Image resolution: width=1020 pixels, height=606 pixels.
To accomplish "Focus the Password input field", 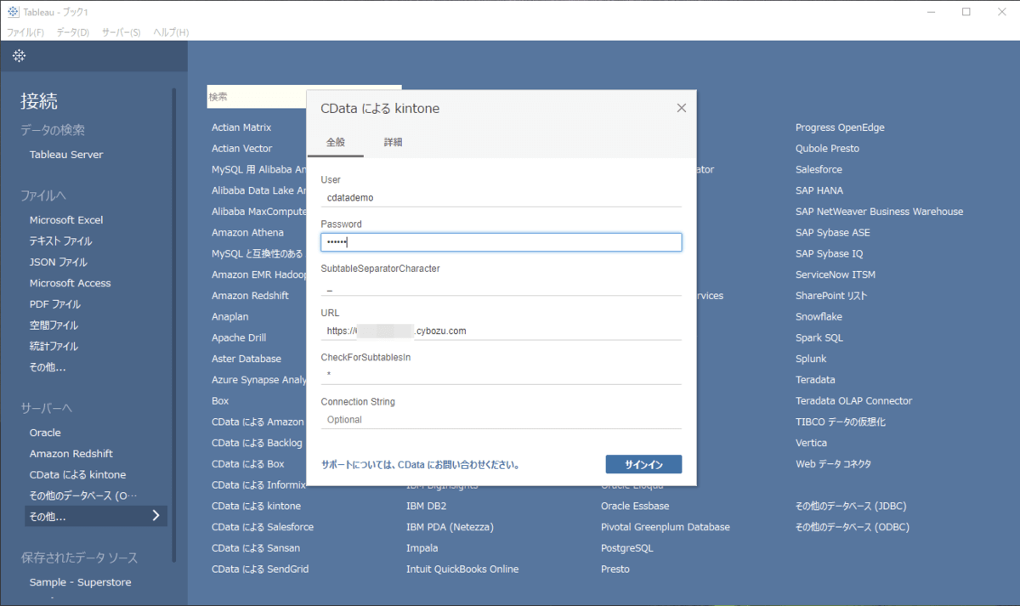I will 501,242.
